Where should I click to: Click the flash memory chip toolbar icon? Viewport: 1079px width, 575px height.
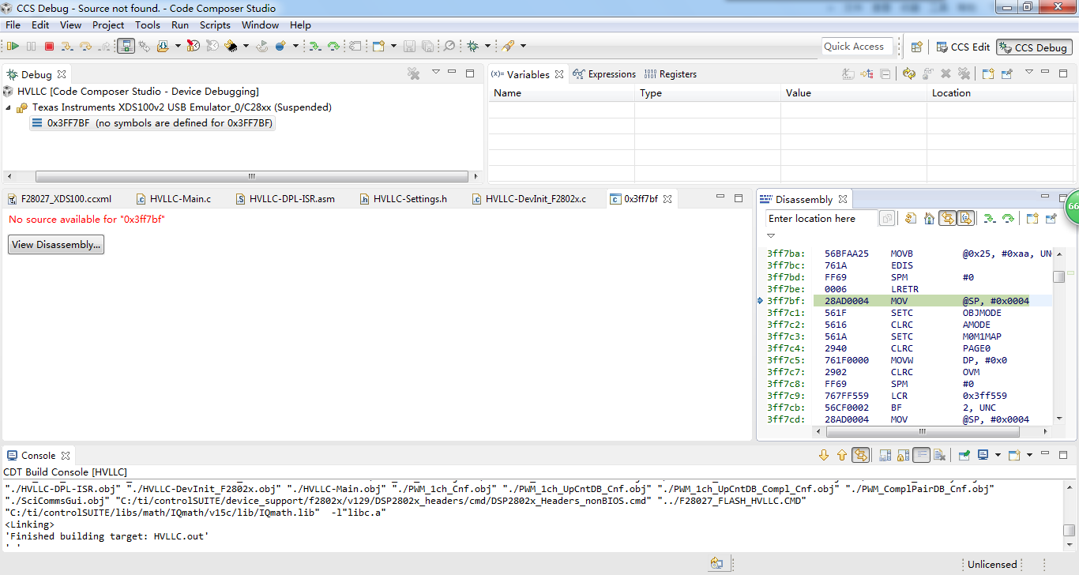231,47
